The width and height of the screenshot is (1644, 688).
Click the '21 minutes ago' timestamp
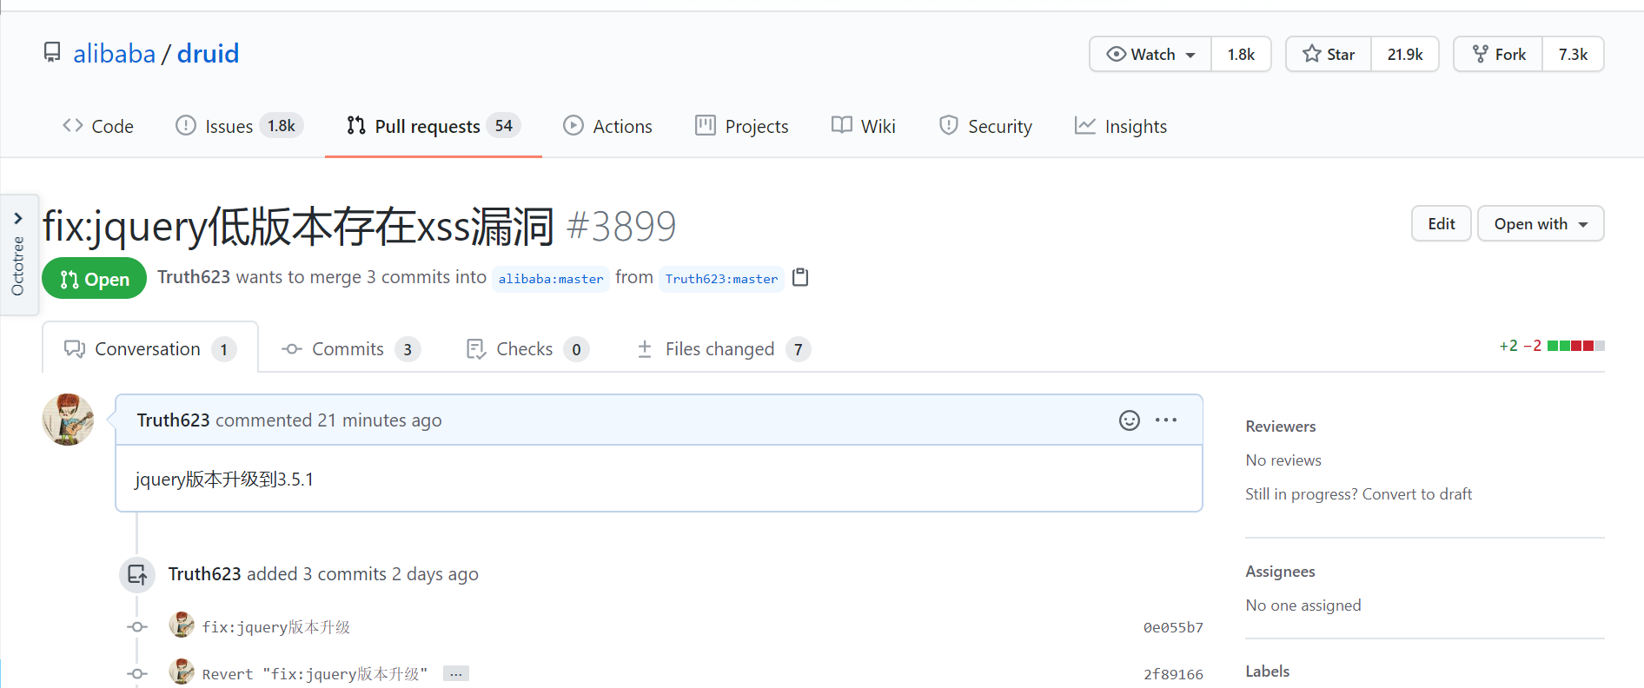pyautogui.click(x=379, y=420)
